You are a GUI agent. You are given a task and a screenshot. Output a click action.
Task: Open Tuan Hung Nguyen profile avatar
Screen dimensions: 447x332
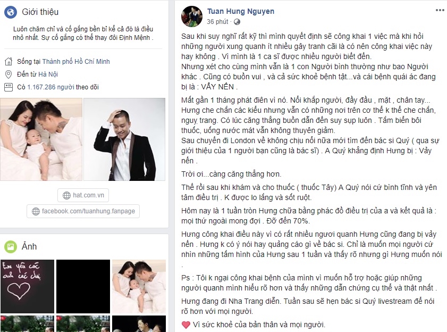click(x=192, y=16)
